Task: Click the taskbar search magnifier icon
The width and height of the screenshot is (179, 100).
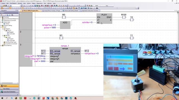Action: coord(7,98)
